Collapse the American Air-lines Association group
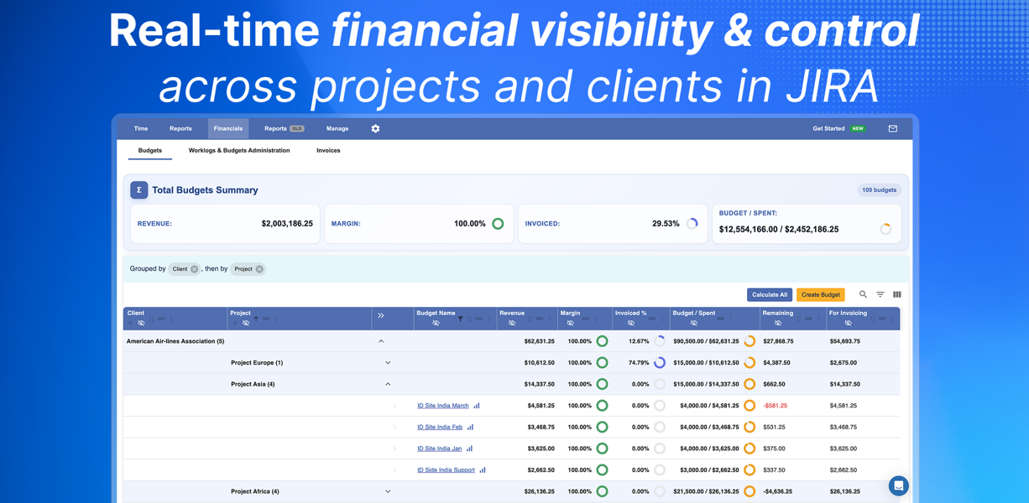The height and width of the screenshot is (503, 1029). 381,341
